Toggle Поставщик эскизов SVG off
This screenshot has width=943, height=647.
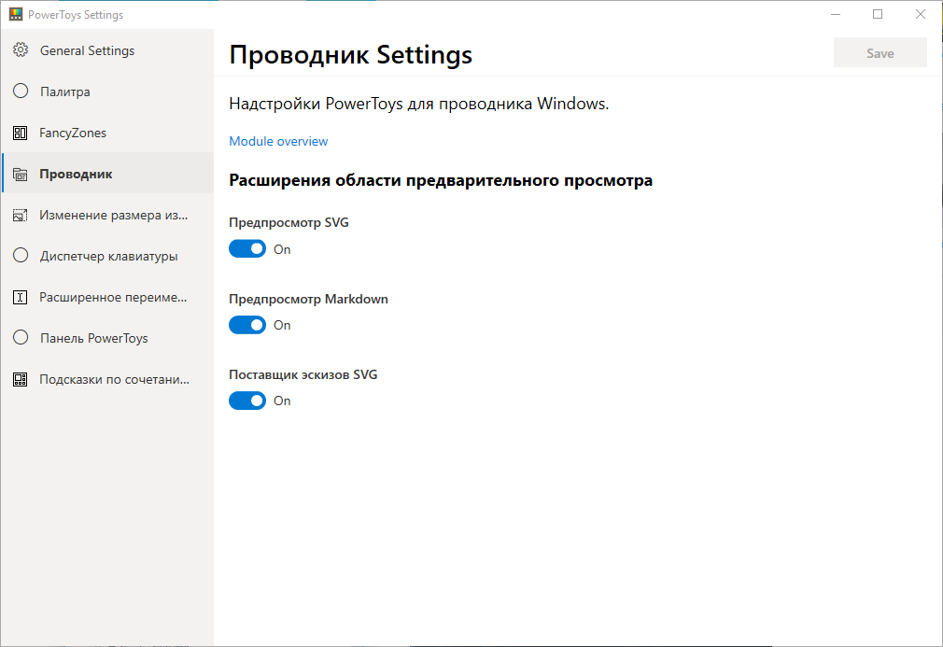point(247,401)
